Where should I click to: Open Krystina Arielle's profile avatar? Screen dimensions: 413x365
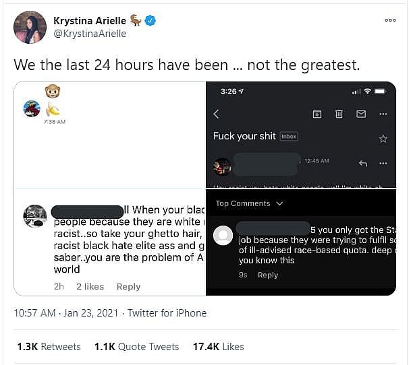pyautogui.click(x=30, y=28)
